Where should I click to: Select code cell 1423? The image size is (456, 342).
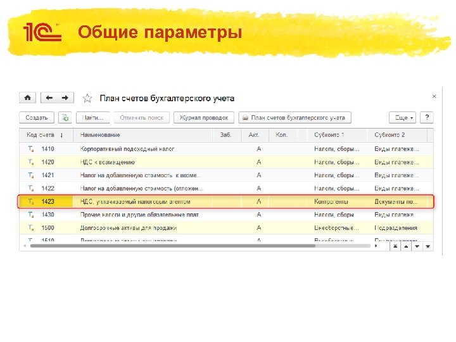[x=47, y=201]
